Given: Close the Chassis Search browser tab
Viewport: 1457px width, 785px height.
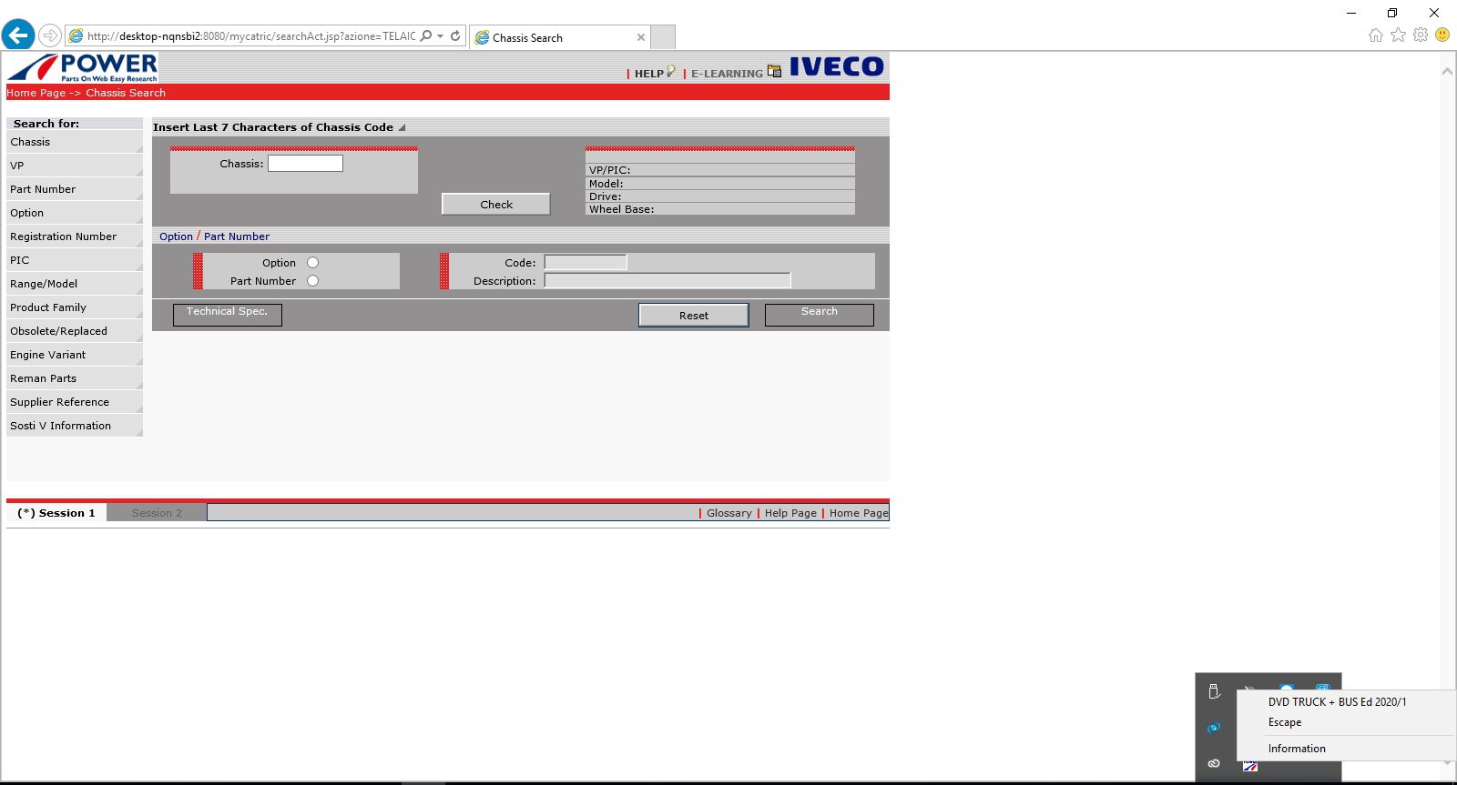Looking at the screenshot, I should (x=641, y=37).
